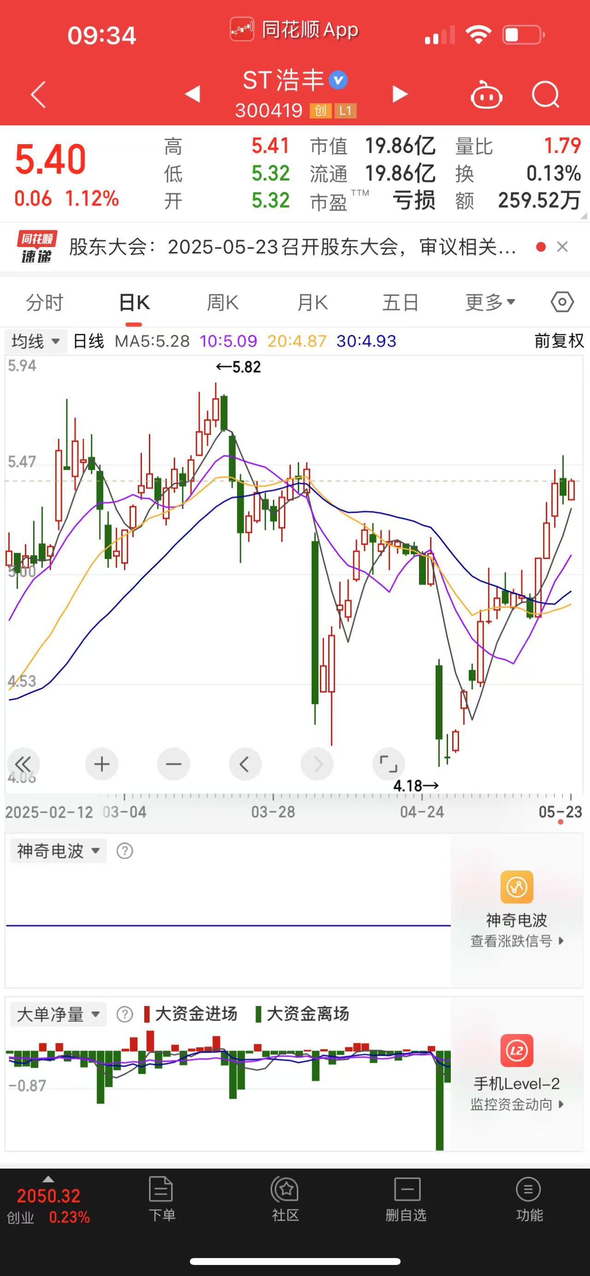Tap the L1 level badge
This screenshot has width=590, height=1276.
[345, 111]
